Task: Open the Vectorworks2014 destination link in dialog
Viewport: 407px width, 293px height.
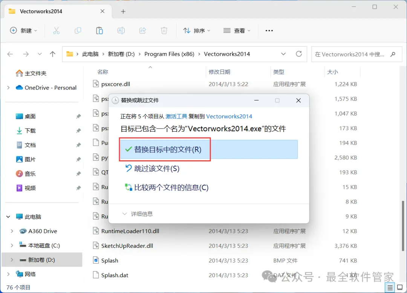Action: 229,116
